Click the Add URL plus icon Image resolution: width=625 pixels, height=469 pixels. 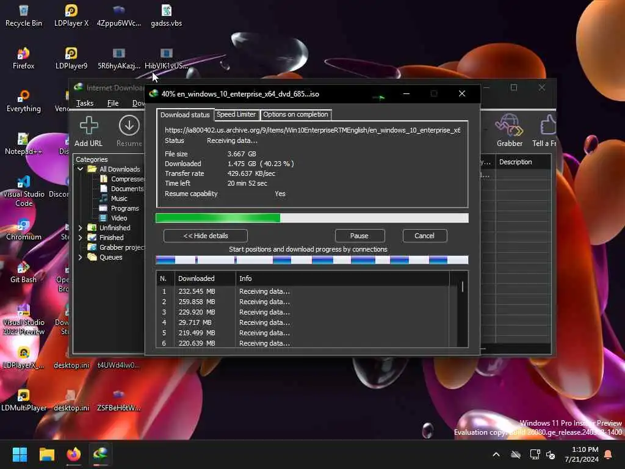[x=89, y=125]
